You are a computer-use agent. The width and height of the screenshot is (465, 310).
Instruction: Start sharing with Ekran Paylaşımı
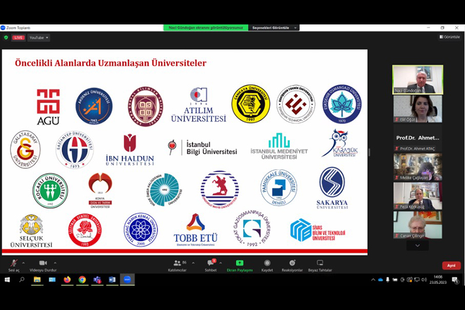[239, 265]
